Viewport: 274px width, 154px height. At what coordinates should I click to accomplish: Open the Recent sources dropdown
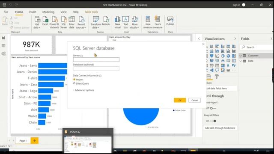[x=81, y=22]
